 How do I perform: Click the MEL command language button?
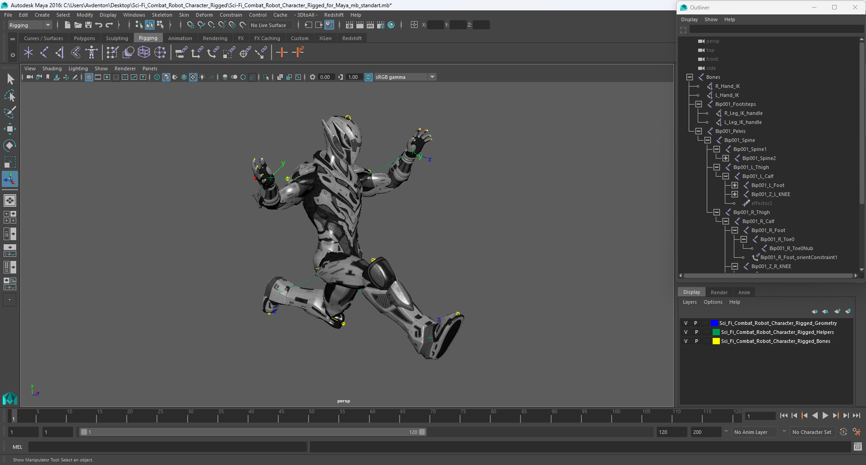17,447
